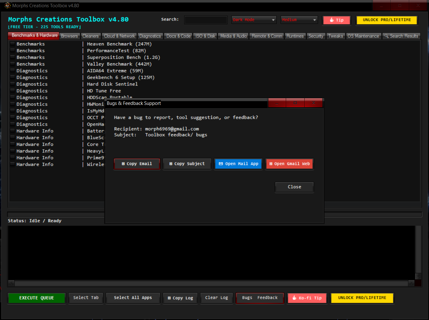Go to the OS Maintenance tab
The width and height of the screenshot is (429, 320).
click(x=363, y=36)
